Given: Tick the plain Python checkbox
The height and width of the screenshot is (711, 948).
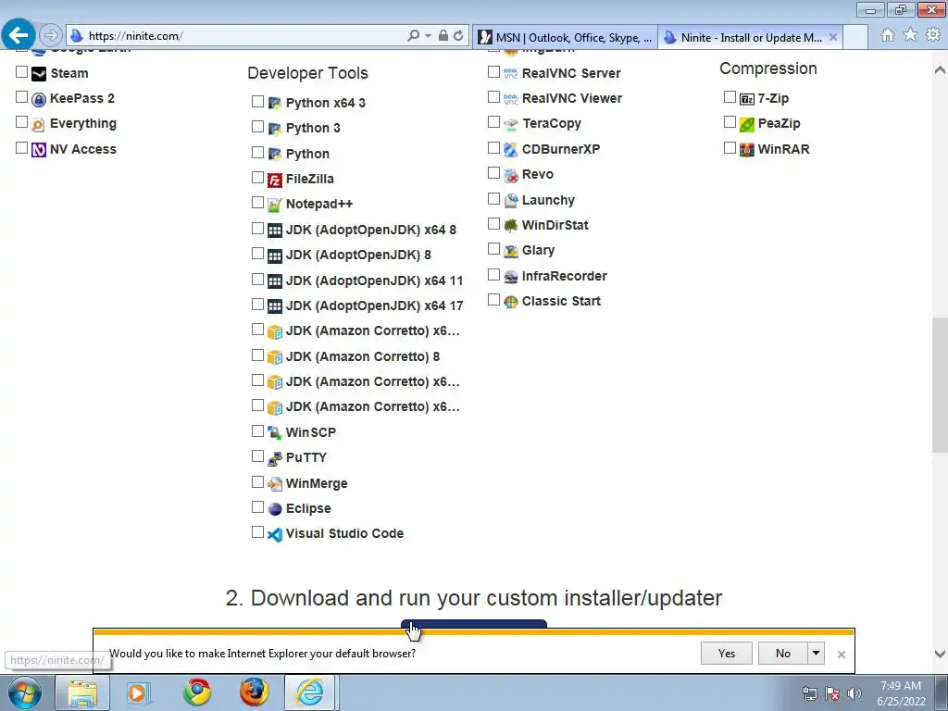Looking at the screenshot, I should (257, 153).
